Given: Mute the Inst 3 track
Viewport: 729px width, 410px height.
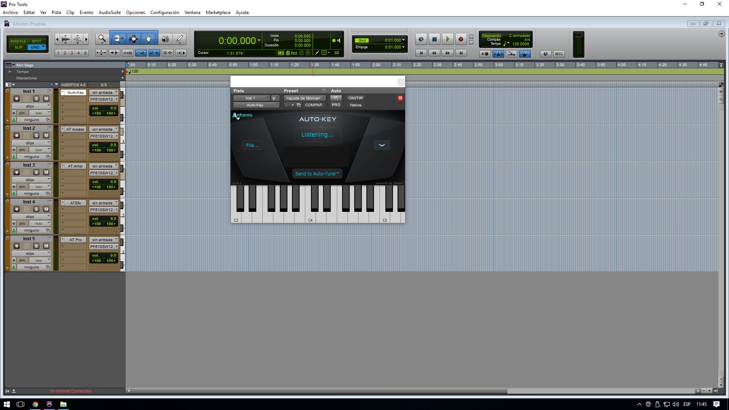Looking at the screenshot, I should click(46, 172).
